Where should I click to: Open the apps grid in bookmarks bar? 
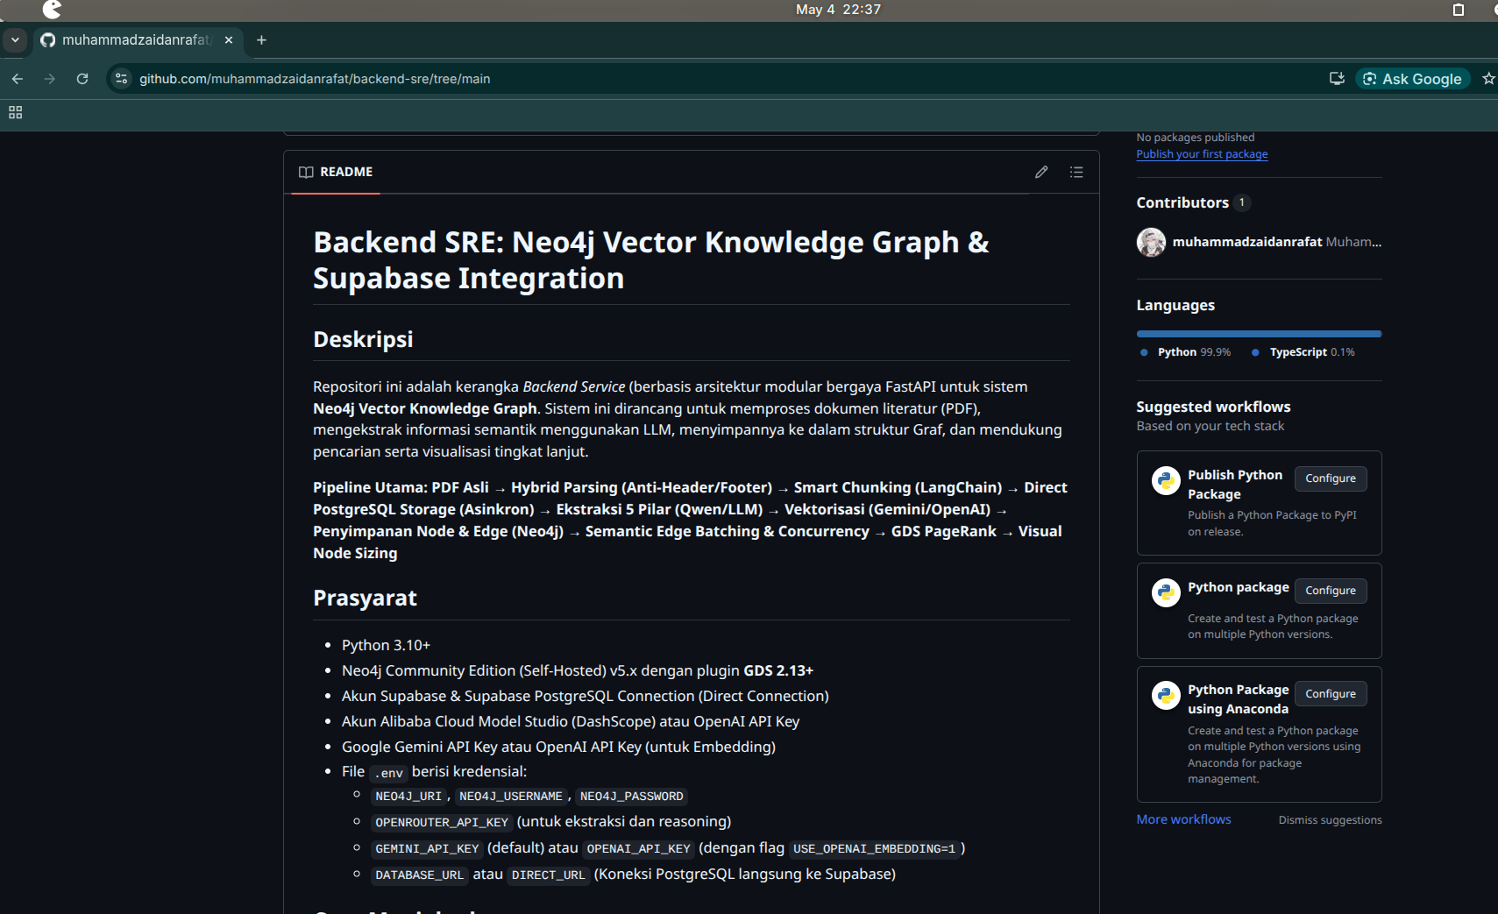click(15, 112)
